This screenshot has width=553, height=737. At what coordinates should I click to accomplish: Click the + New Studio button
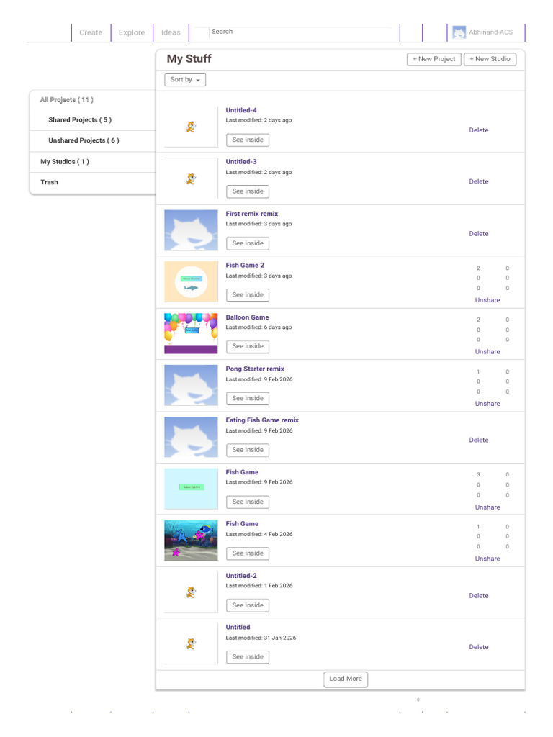490,59
